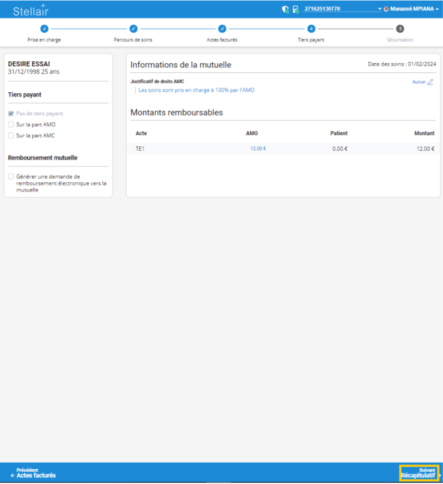
Task: Enable tiers payant Sur la part AMO
Action: pos(11,124)
